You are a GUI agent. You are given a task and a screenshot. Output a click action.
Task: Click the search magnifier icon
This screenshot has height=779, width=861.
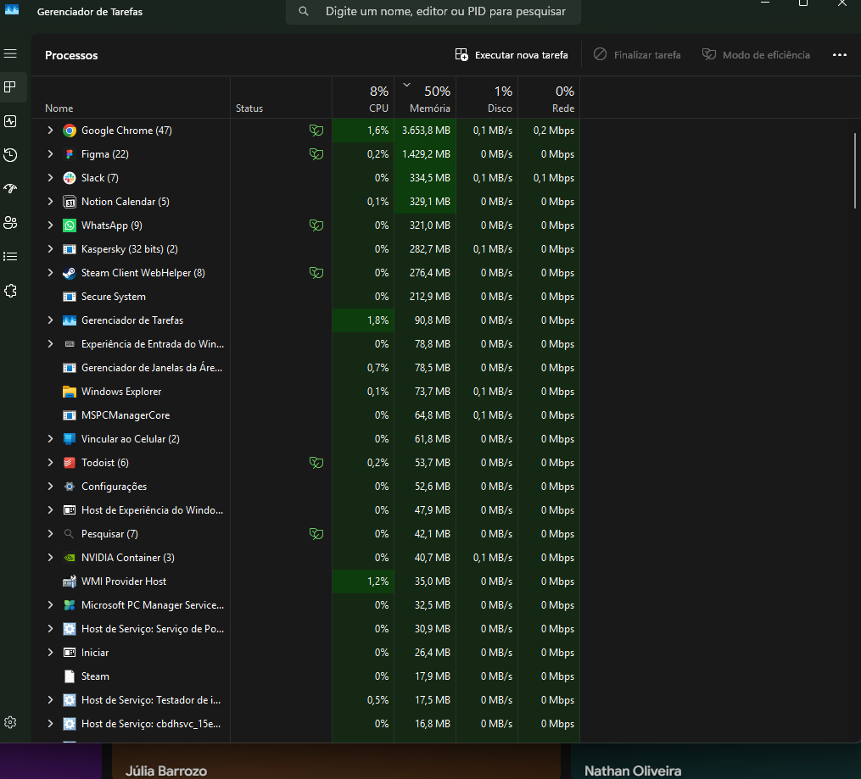[x=303, y=11]
